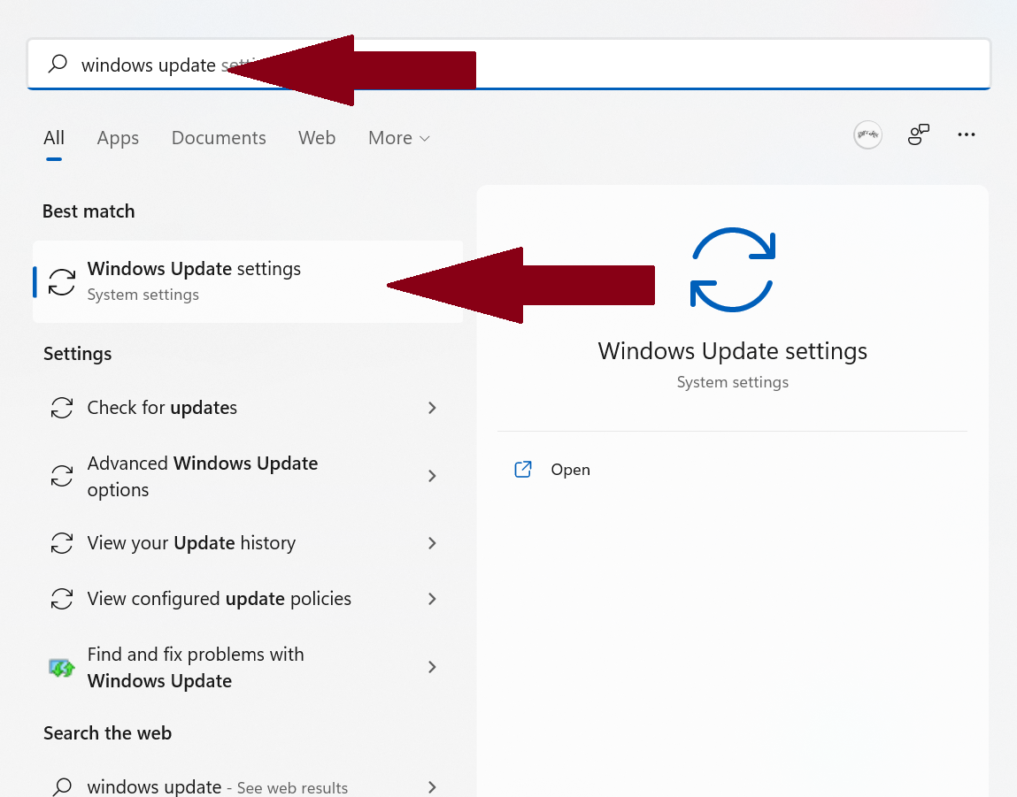Select windows update See web results entry
The height and width of the screenshot is (797, 1017).
click(248, 786)
